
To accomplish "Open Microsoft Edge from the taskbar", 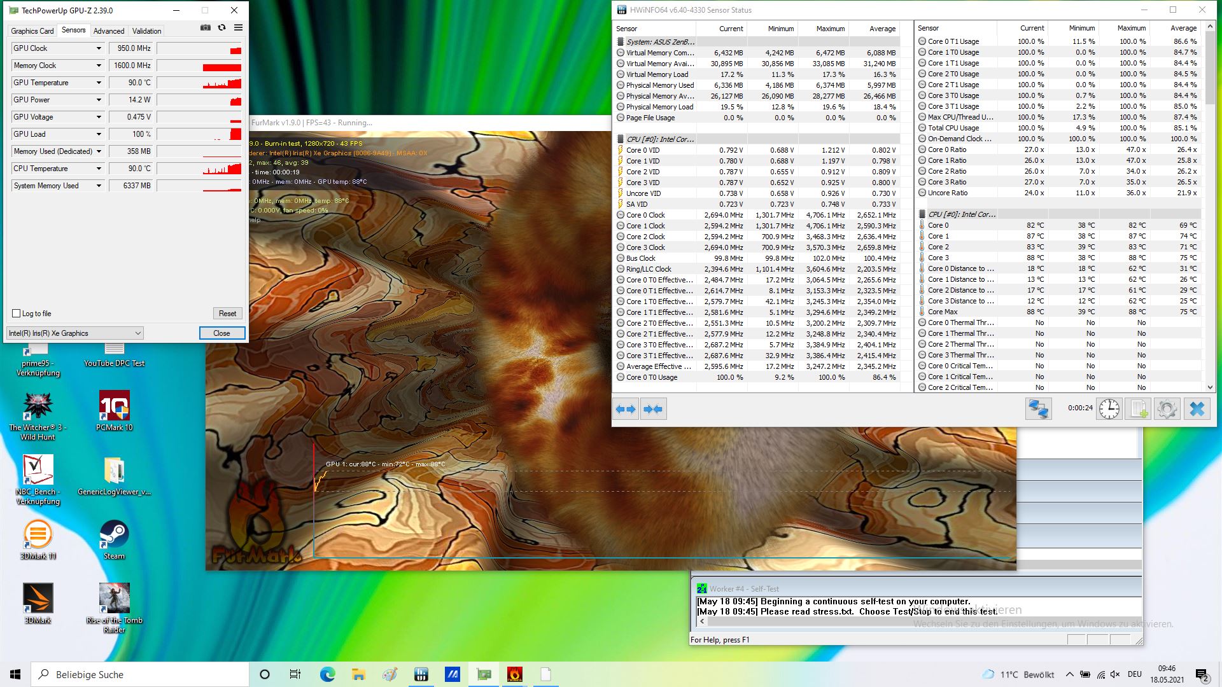I will [327, 674].
